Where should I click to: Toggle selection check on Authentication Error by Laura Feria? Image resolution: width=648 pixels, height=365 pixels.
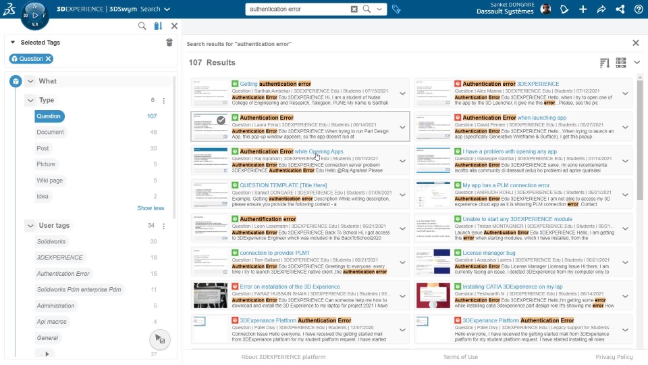(x=221, y=120)
